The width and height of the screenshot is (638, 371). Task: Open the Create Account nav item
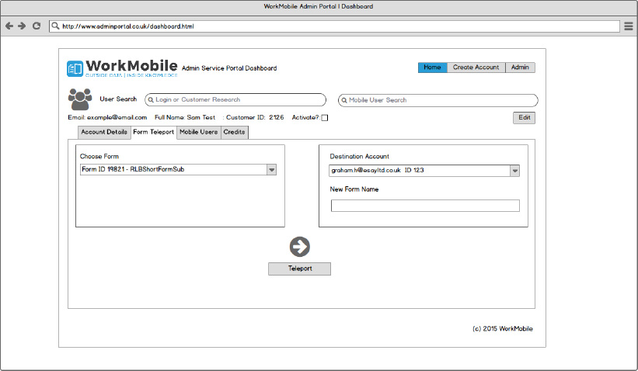coord(476,68)
